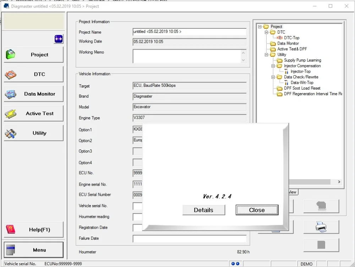This screenshot has height=267, width=355.
Task: Select Supply Pump Learning in tree
Action: click(x=302, y=60)
